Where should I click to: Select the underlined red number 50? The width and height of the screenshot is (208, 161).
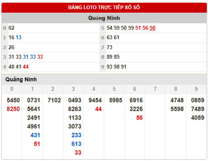(152, 28)
